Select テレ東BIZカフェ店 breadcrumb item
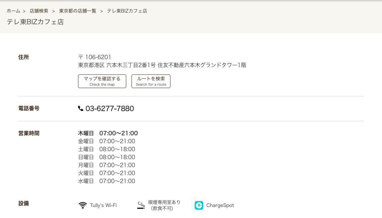Screen dimensions: 382x218 (x=127, y=11)
